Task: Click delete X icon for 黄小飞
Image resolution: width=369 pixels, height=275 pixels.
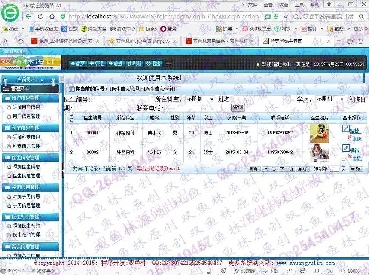Action: point(350,137)
